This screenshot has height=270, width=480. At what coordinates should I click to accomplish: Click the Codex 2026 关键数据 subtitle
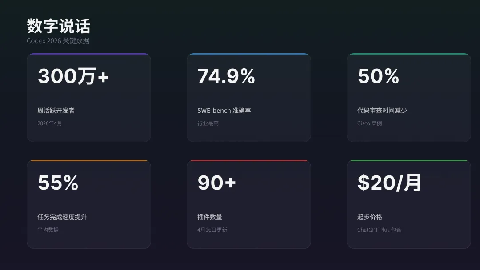coord(58,41)
